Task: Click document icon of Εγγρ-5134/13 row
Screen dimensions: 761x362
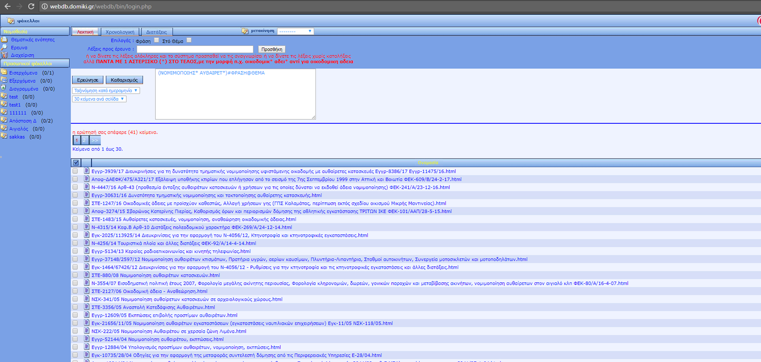Action: [x=86, y=251]
